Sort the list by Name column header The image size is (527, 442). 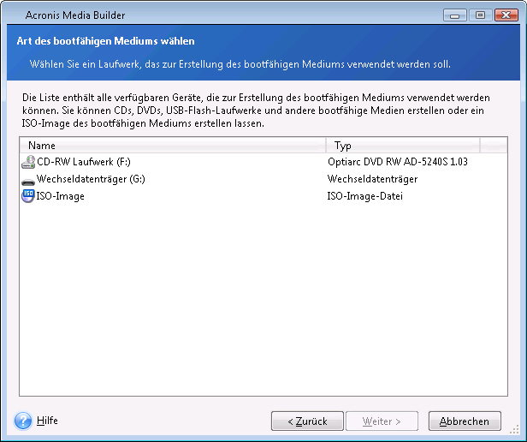[x=171, y=146]
